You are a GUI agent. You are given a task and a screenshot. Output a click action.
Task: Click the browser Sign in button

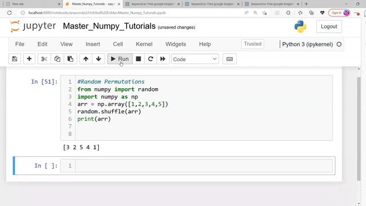(x=339, y=13)
